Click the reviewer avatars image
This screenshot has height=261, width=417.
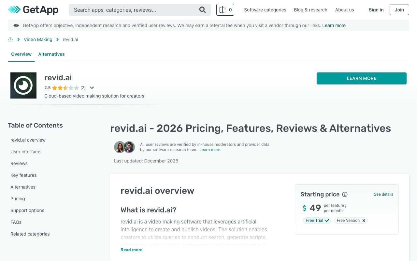(x=124, y=147)
